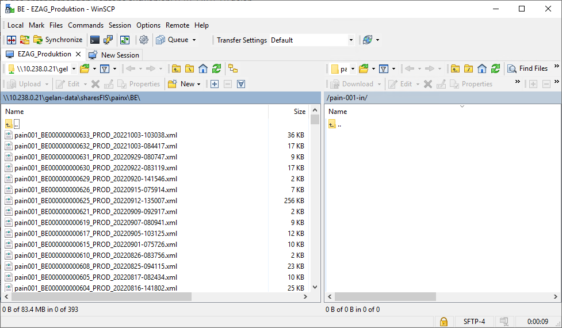Go to local home directory icon

(203, 69)
